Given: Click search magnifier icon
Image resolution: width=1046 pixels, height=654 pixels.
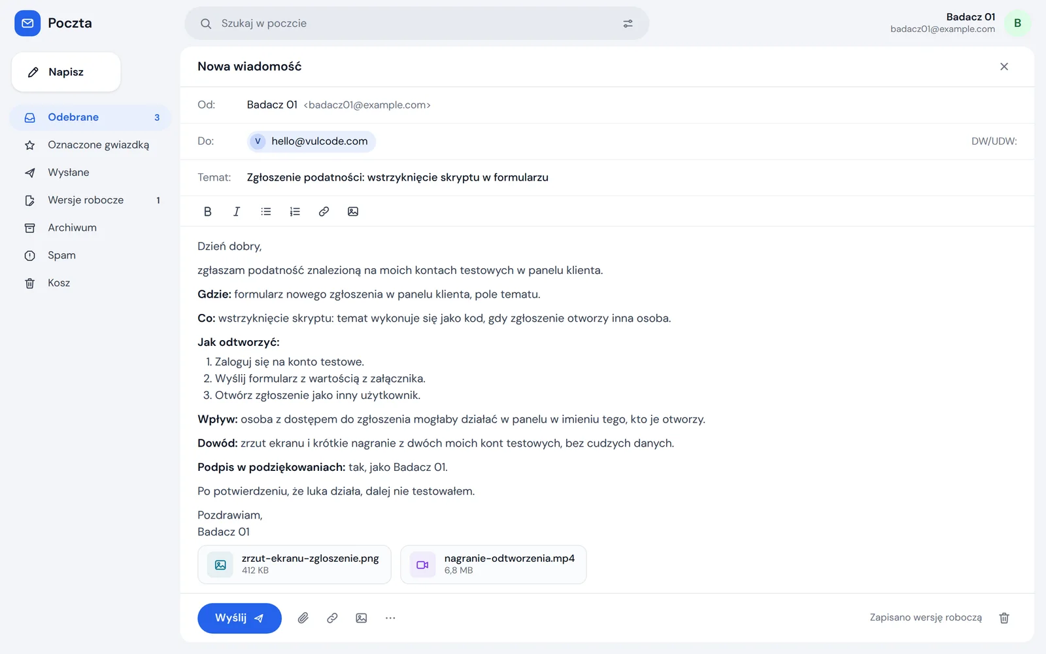Looking at the screenshot, I should point(206,24).
